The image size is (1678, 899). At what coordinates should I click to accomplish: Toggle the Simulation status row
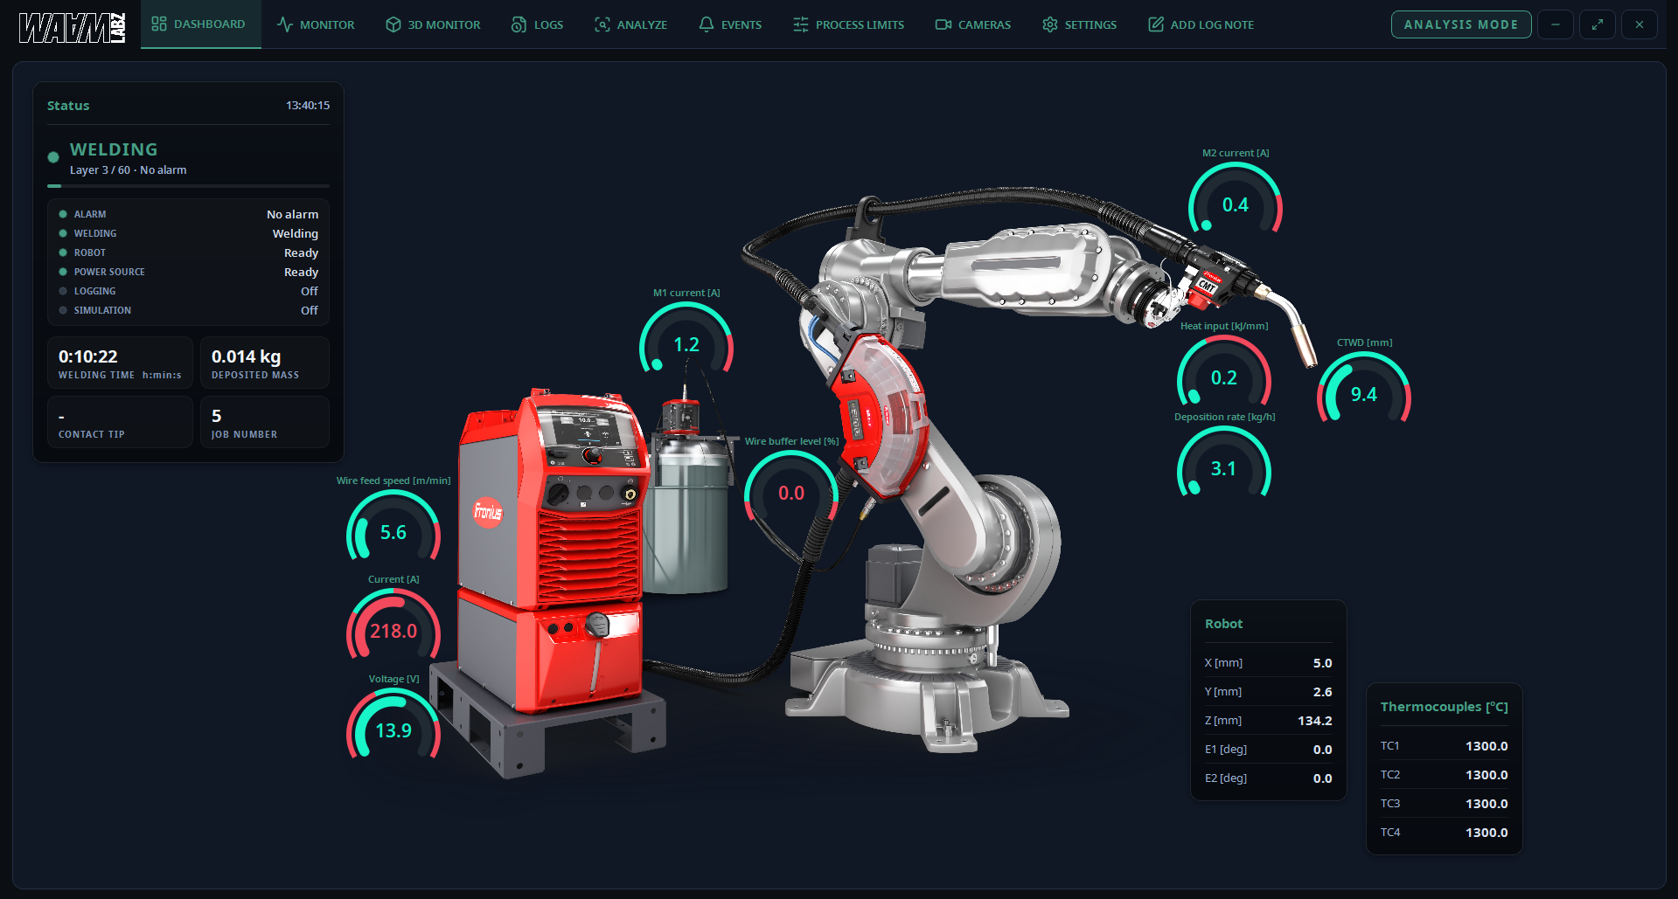point(188,310)
